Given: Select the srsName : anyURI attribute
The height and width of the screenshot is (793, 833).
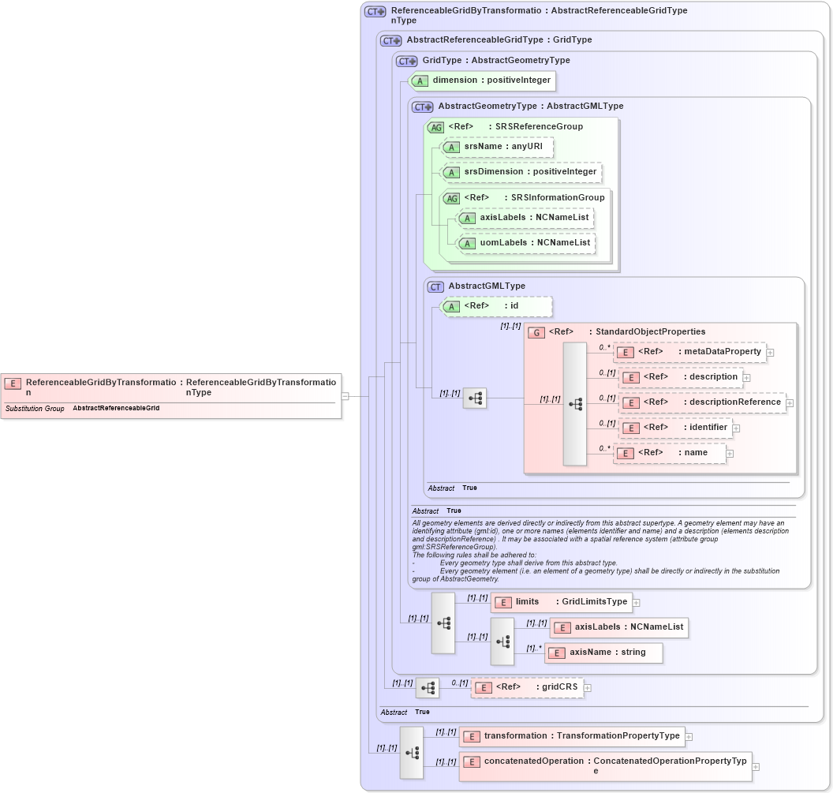Looking at the screenshot, I should (497, 147).
